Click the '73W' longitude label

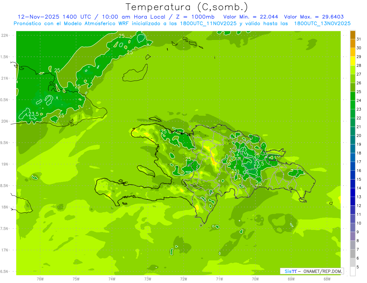148,279
